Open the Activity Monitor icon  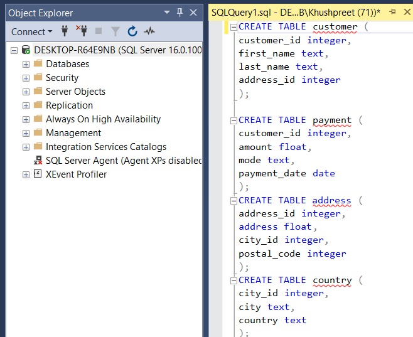149,31
